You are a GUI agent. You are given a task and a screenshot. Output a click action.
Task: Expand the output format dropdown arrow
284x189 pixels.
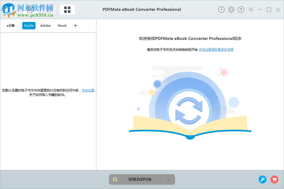coord(169,179)
